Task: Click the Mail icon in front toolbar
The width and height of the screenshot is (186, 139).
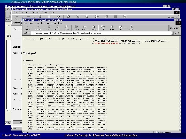Action: click(103, 28)
